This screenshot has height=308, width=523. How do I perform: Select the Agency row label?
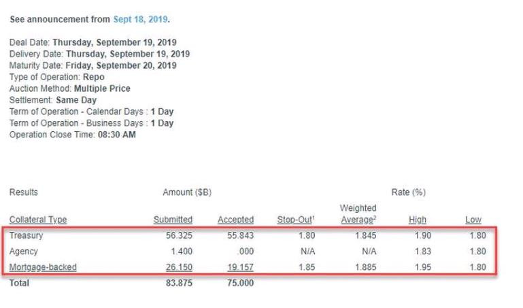(24, 252)
